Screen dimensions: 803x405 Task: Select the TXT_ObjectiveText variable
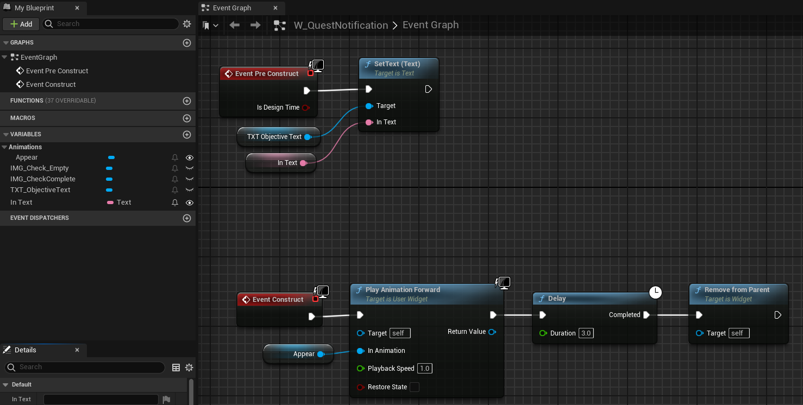tap(40, 190)
